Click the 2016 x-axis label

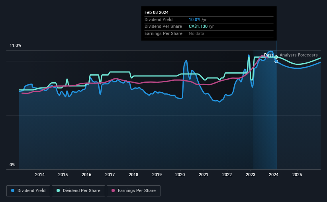[86, 175]
